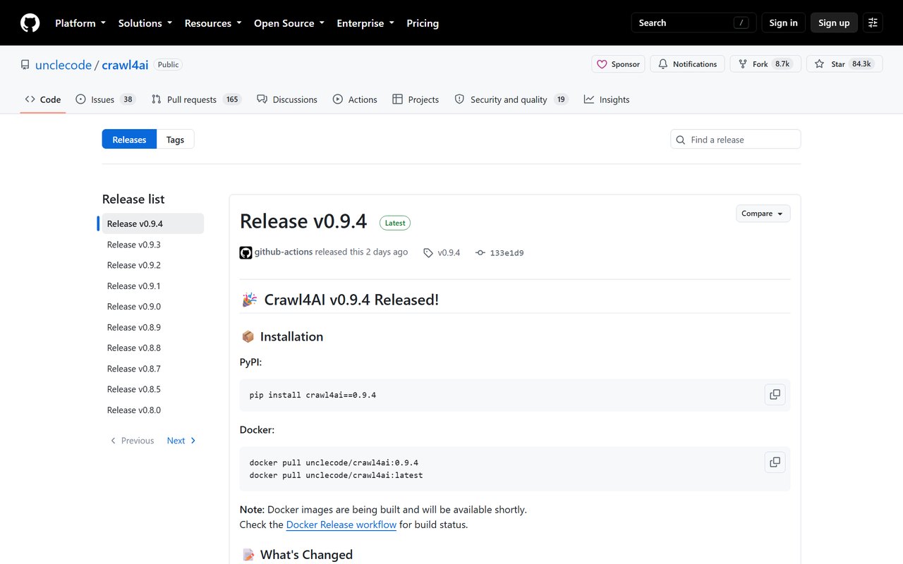This screenshot has height=564, width=903.
Task: Switch to the Tags view
Action: (175, 140)
